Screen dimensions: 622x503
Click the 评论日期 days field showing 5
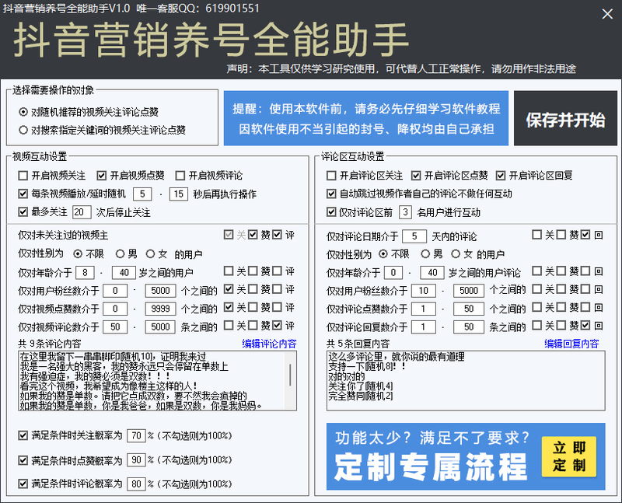coord(414,236)
